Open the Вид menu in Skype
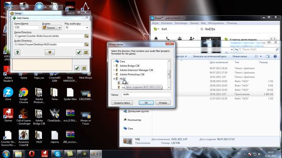282x158 pixels. (203, 23)
